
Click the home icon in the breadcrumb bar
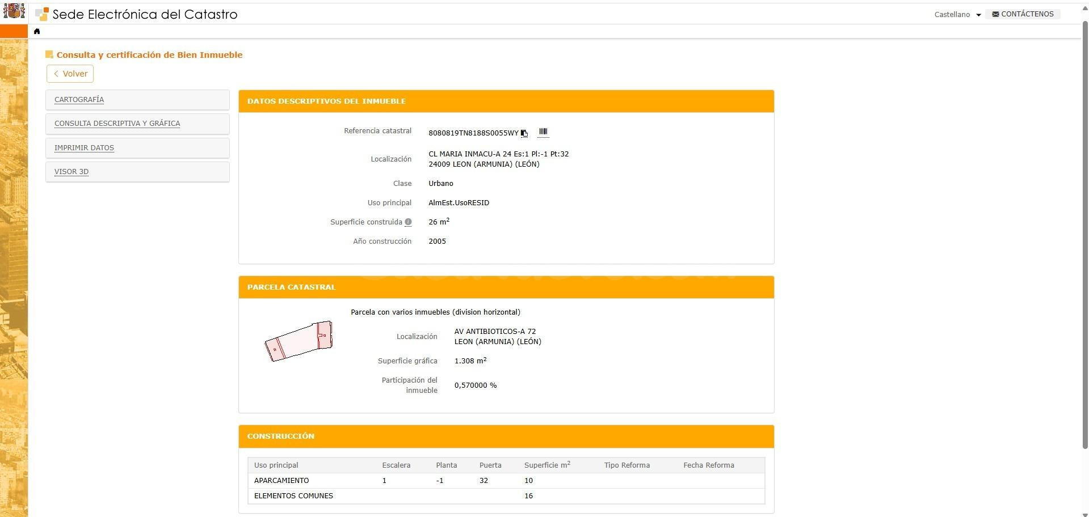click(x=37, y=31)
